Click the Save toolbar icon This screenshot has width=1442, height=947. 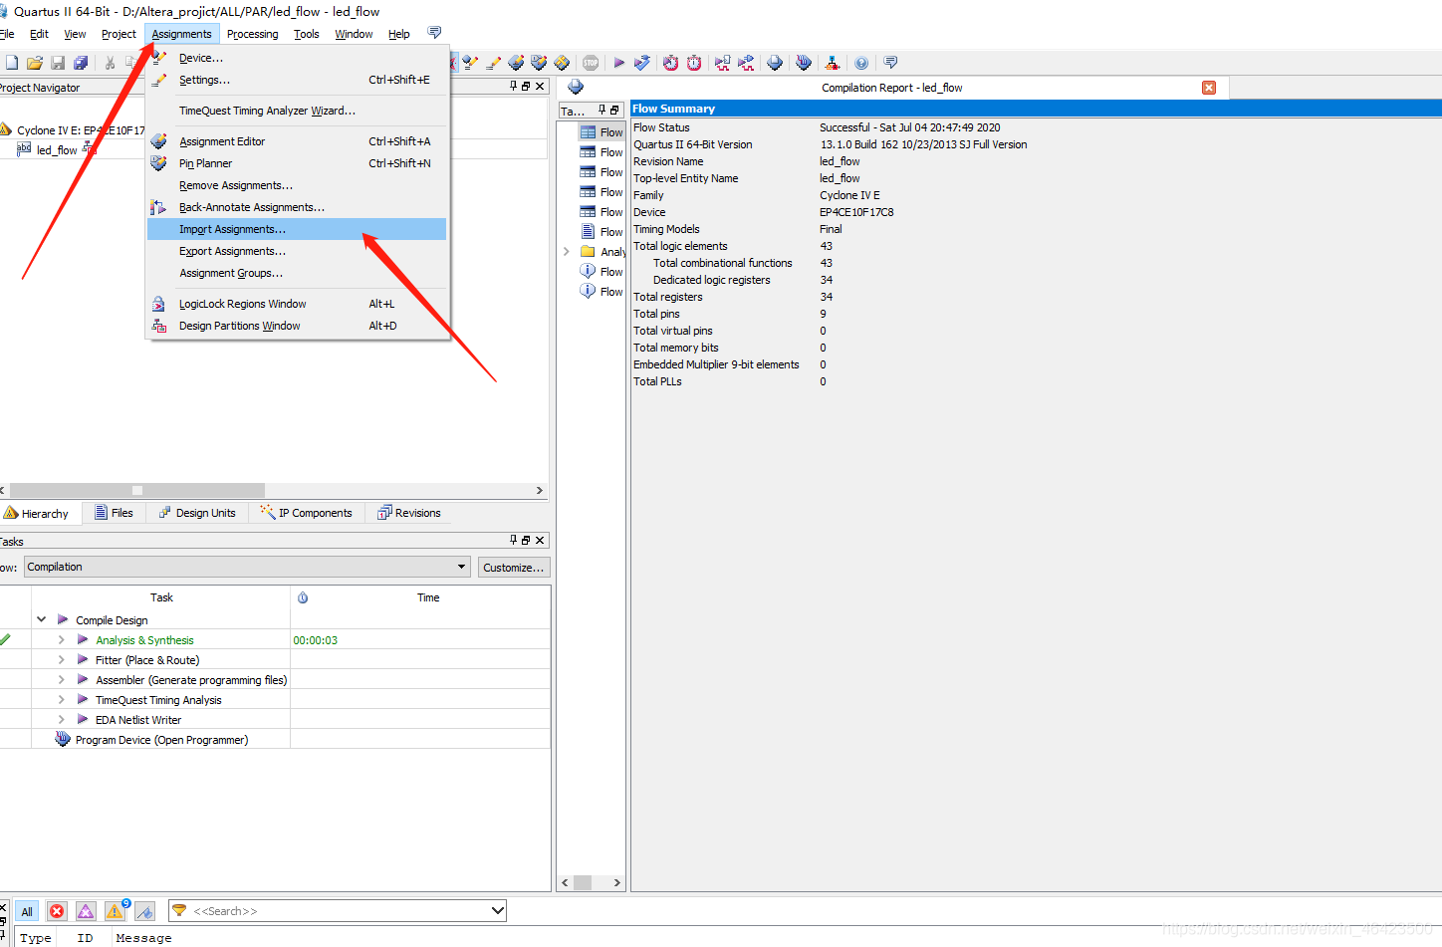[58, 63]
